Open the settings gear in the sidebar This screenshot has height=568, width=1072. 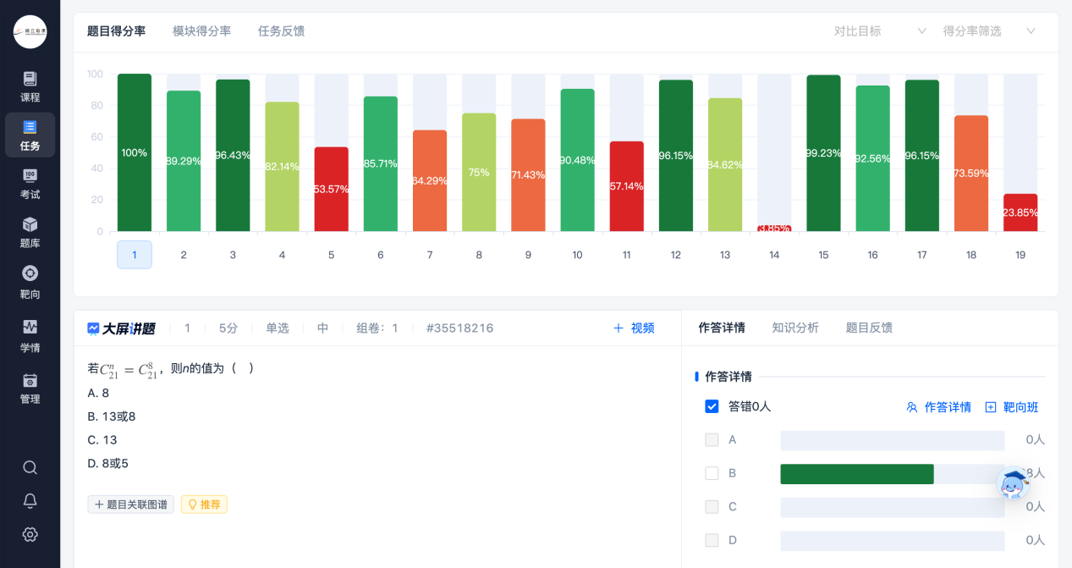[30, 534]
